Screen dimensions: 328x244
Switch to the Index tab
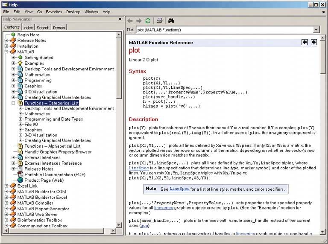tap(28, 28)
